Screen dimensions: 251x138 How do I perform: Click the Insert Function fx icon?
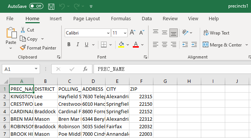(x=85, y=69)
